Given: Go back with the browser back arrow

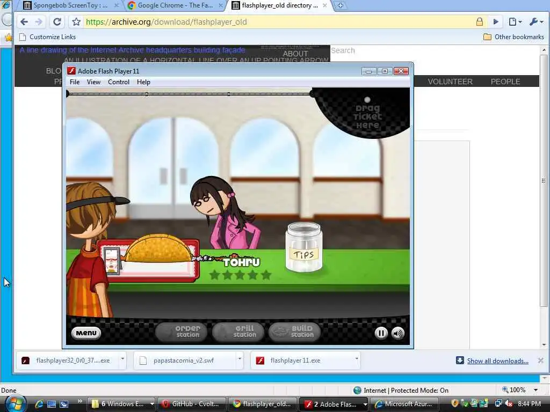Looking at the screenshot, I should pos(24,21).
